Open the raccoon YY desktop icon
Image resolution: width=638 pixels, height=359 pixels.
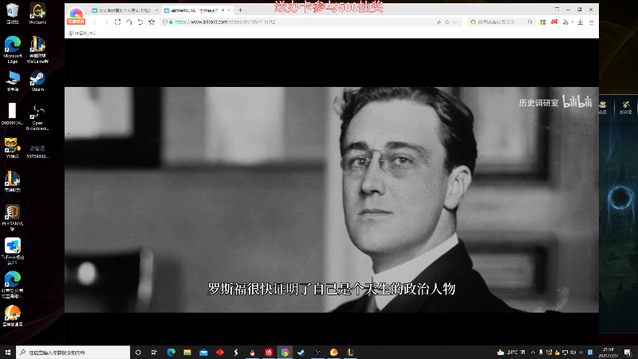tap(13, 148)
